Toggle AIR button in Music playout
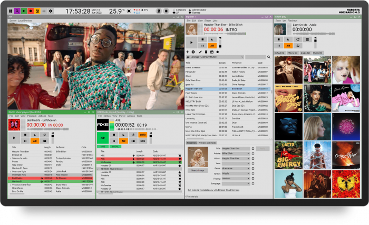 click(35, 141)
